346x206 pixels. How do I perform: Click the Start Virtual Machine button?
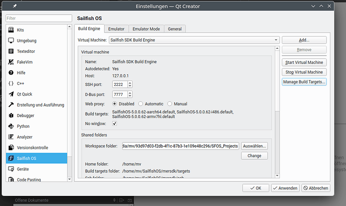click(x=304, y=62)
